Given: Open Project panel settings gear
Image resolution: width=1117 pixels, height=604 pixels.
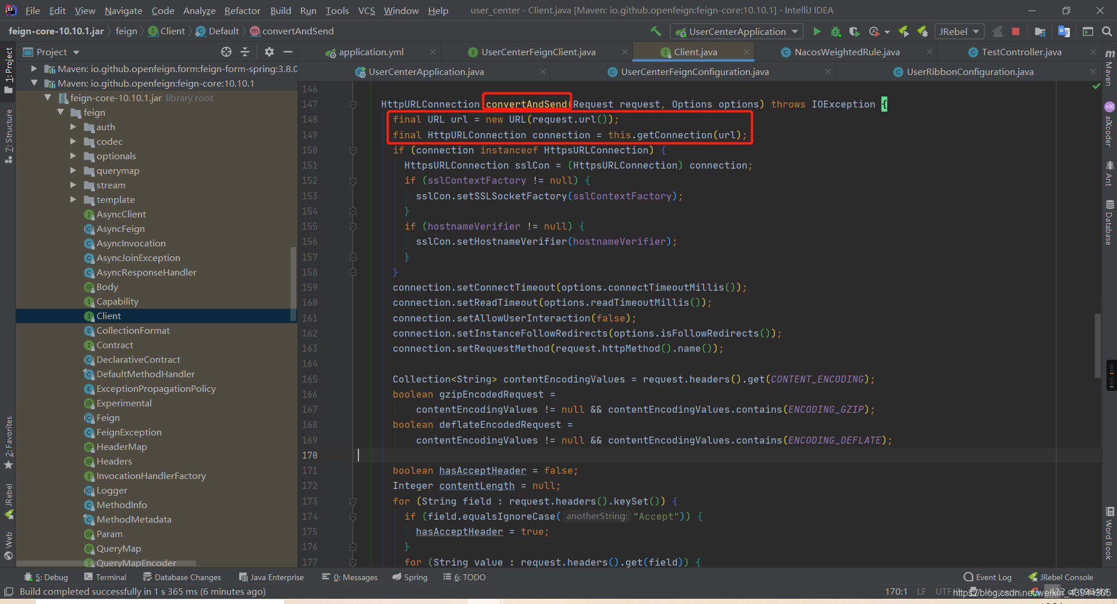Looking at the screenshot, I should pos(269,52).
